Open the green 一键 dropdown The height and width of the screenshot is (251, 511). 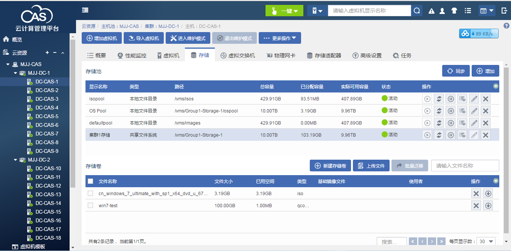point(284,11)
